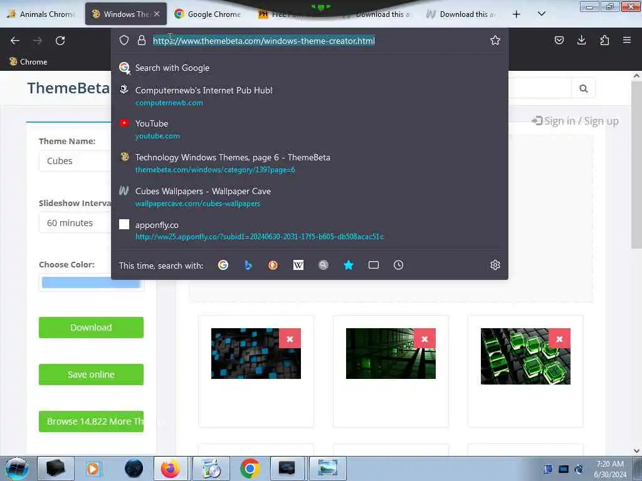Click the Save online button
Viewport: 642px width, 481px height.
point(92,375)
